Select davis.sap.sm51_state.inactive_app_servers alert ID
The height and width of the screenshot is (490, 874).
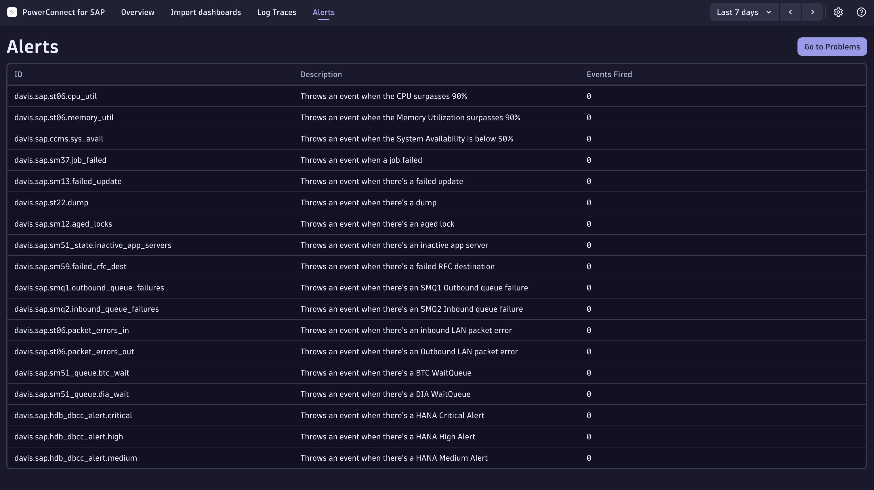coord(93,245)
